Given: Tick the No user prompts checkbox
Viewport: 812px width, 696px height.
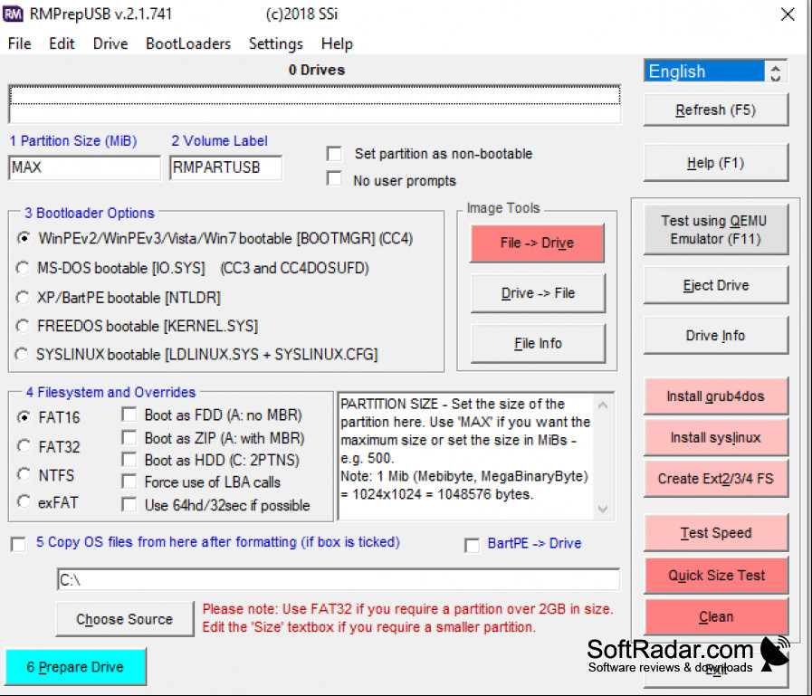Looking at the screenshot, I should click(335, 179).
